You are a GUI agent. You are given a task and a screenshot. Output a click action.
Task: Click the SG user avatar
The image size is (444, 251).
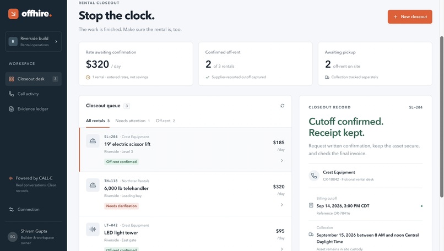(13, 237)
